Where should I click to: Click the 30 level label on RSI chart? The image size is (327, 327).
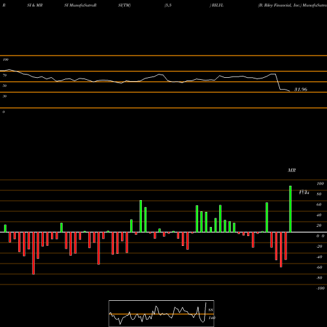pos(5,96)
